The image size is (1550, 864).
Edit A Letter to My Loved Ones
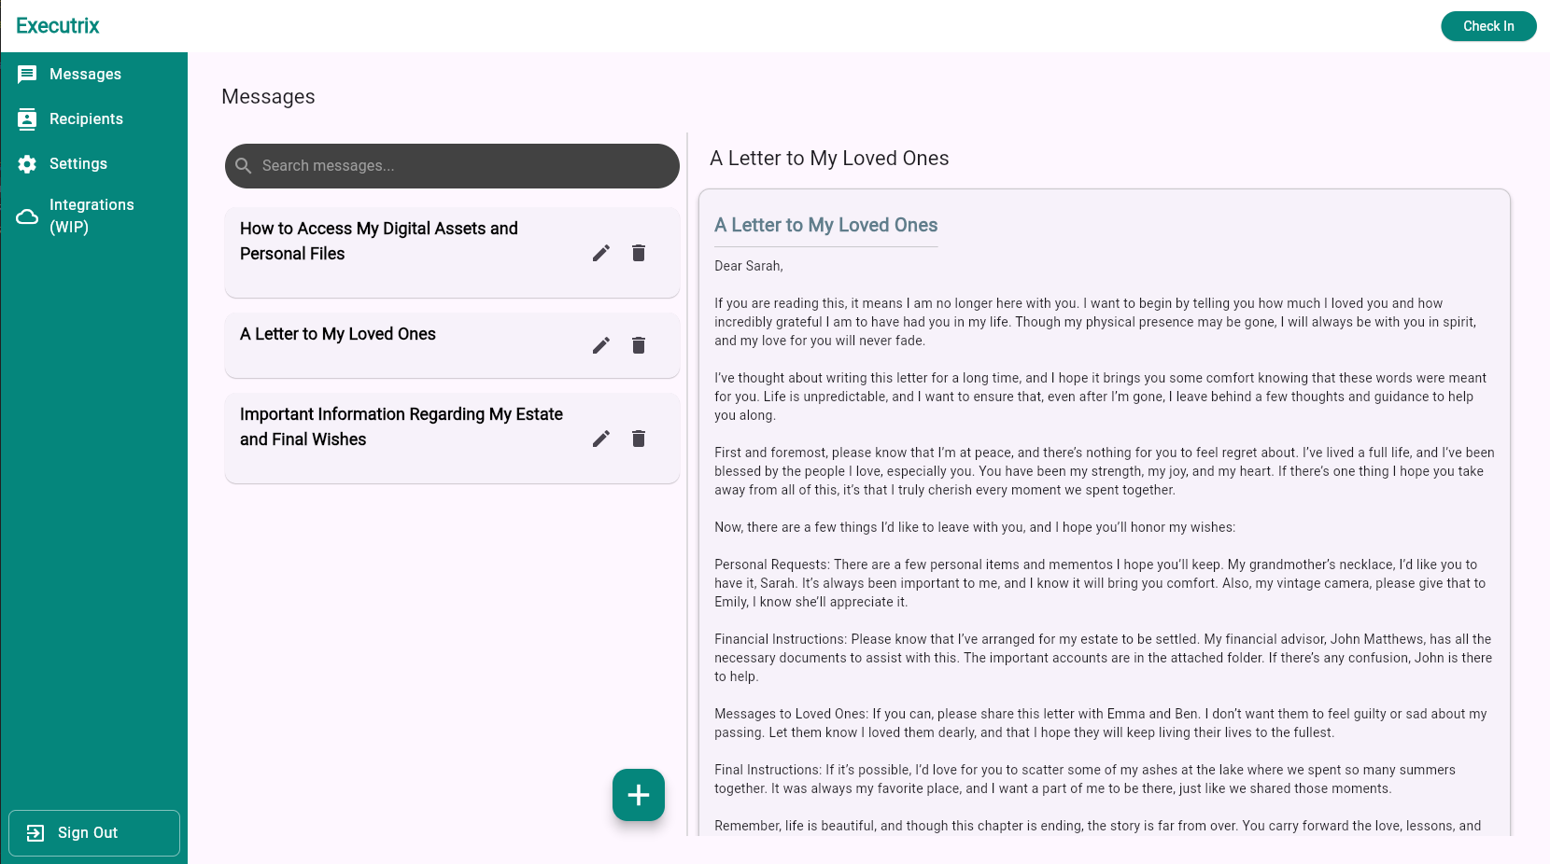[x=601, y=345]
